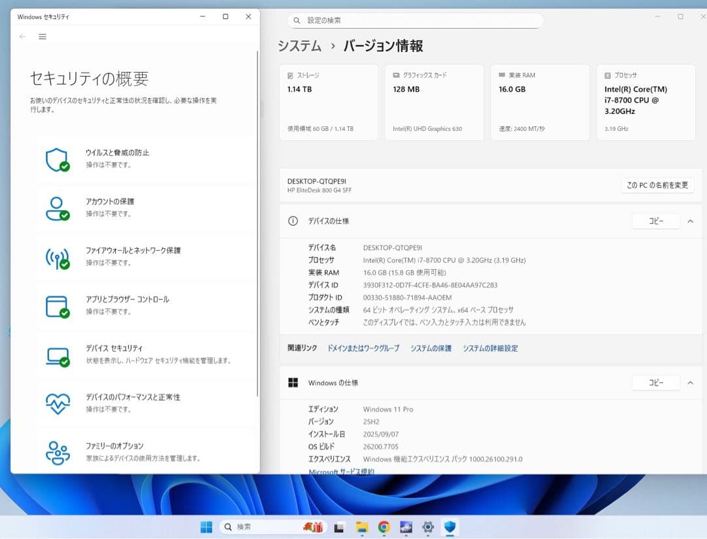Collapse the デバイスの仕様 section
Screen dimensions: 707x539
coord(691,221)
